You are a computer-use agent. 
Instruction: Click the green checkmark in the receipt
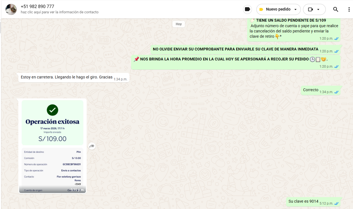52,110
